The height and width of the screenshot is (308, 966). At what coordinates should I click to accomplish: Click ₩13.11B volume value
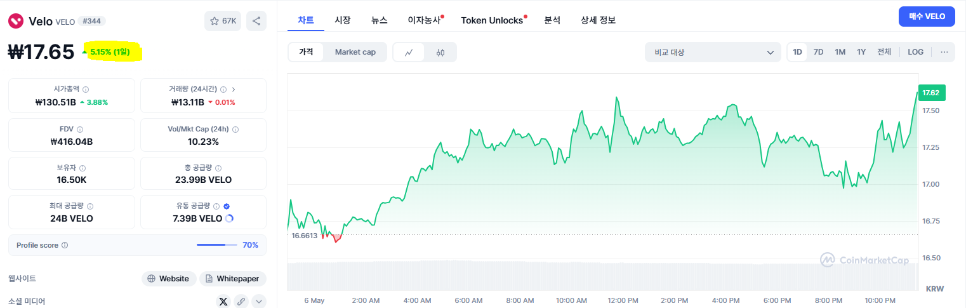tap(188, 102)
